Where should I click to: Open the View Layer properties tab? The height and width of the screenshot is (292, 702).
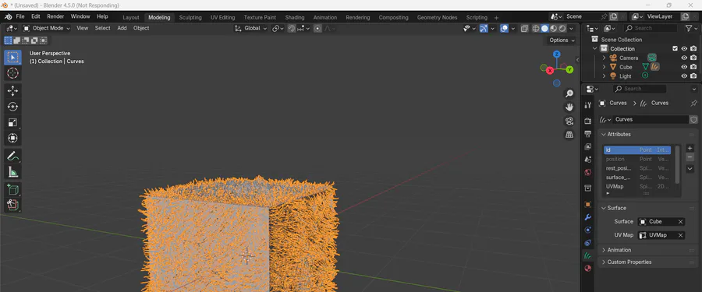[588, 146]
